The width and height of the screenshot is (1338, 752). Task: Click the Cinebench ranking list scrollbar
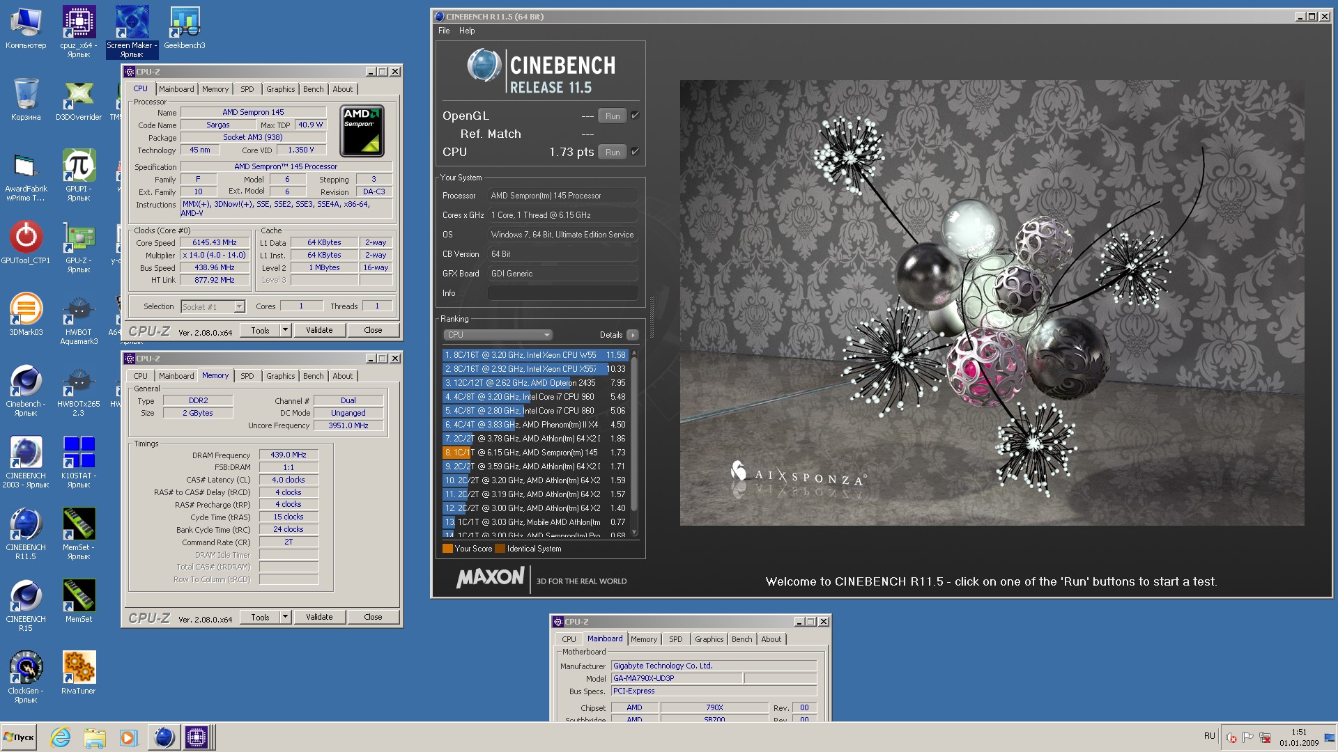633,443
